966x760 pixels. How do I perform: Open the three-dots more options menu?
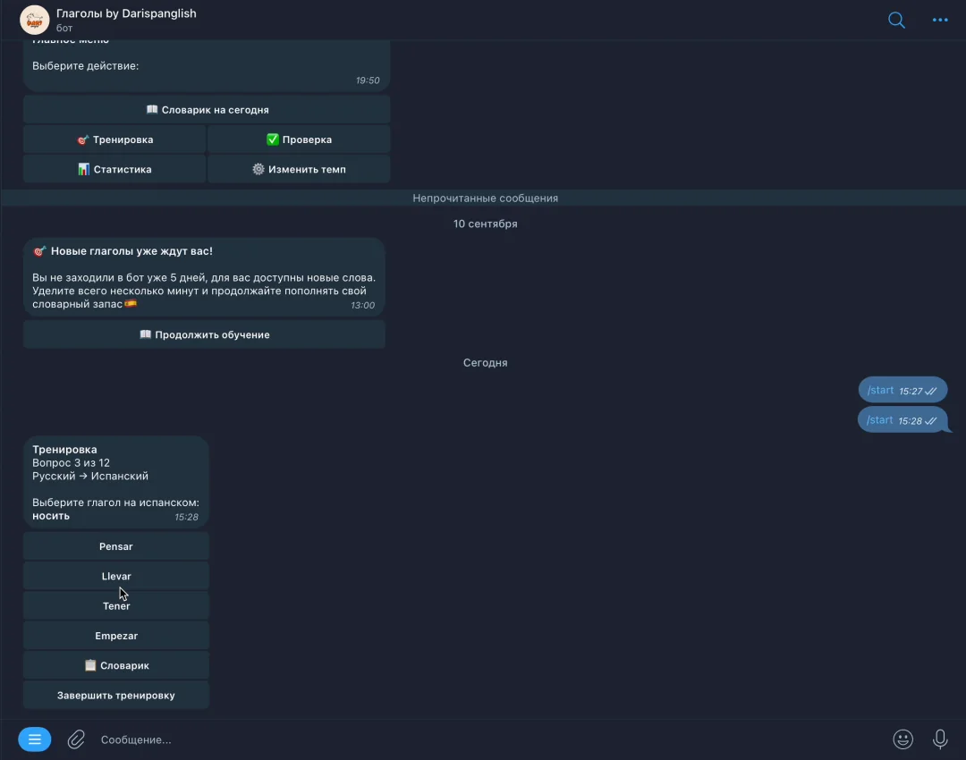coord(940,21)
